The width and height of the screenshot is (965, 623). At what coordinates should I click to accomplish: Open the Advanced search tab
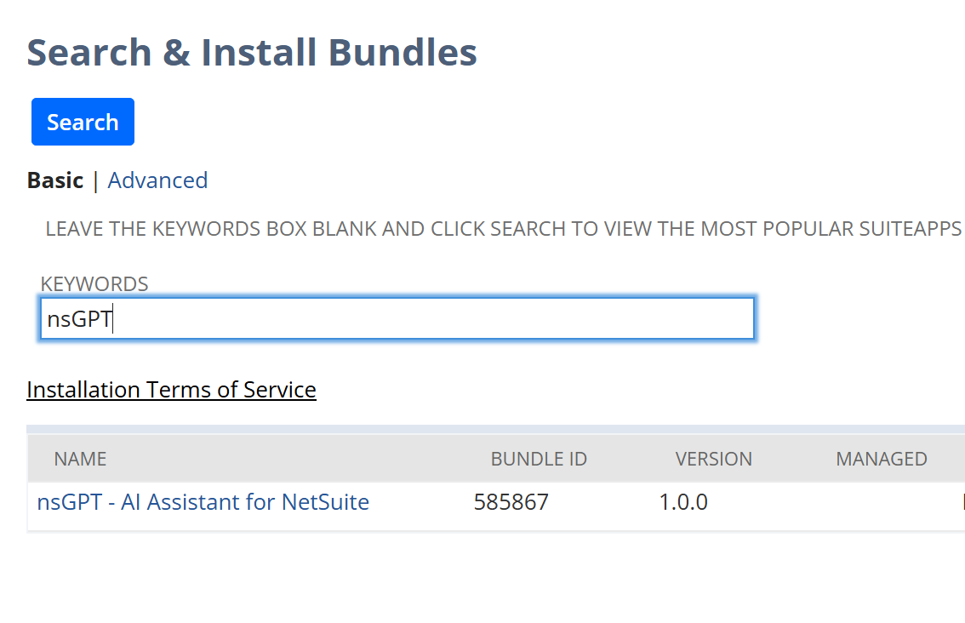[x=157, y=180]
